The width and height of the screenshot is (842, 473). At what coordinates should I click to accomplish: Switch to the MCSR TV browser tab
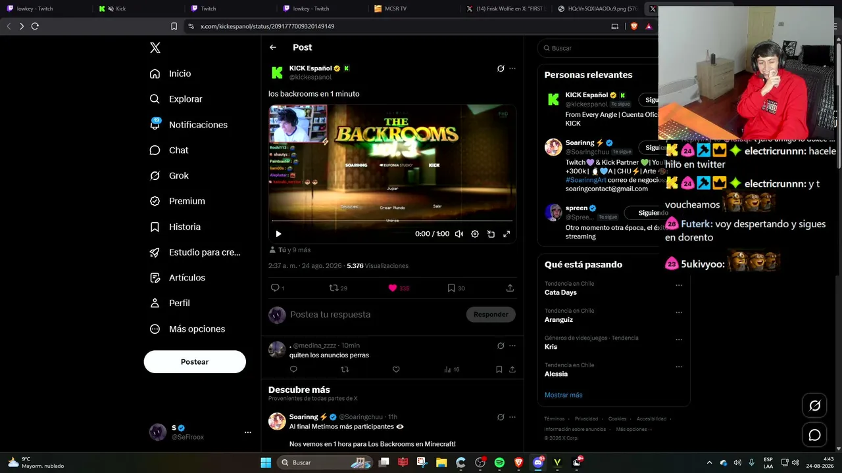pos(414,9)
